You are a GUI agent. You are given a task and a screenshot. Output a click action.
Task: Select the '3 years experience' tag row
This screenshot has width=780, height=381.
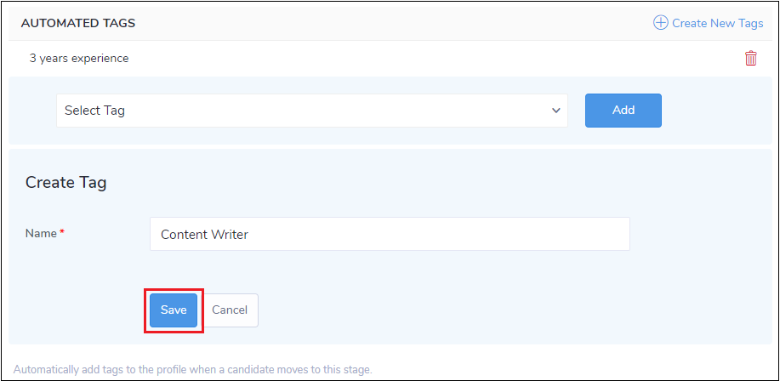click(x=79, y=59)
